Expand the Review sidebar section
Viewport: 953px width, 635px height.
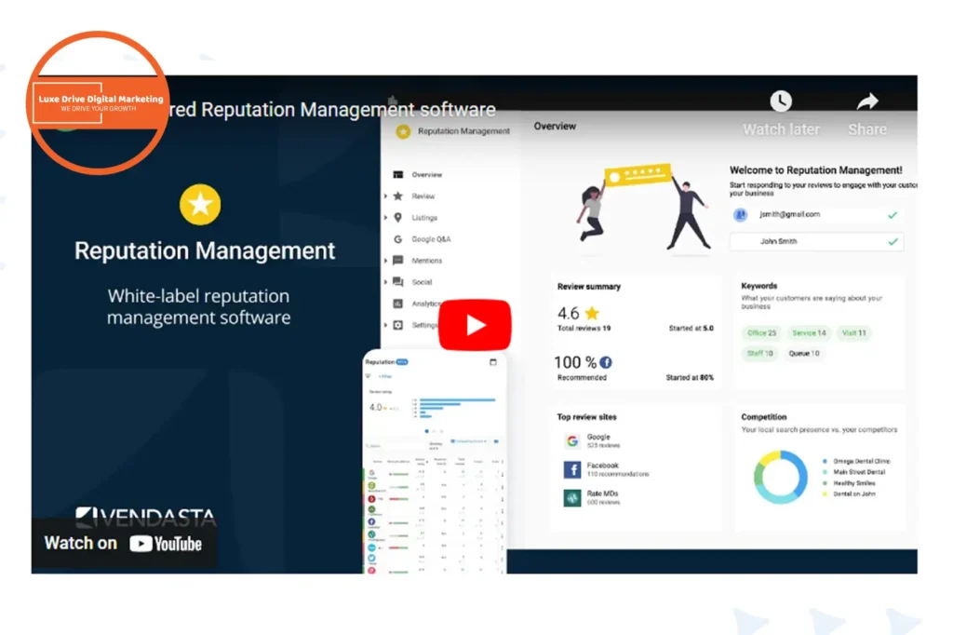pyautogui.click(x=385, y=196)
